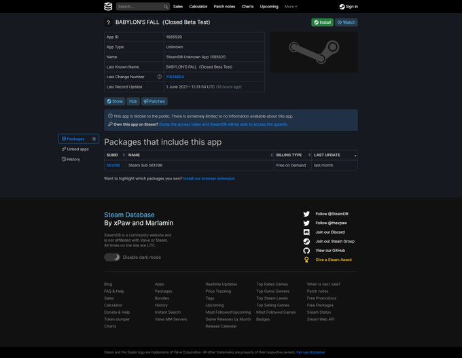The height and width of the screenshot is (358, 462).
Task: Click the Twitter icon for Follow @thexpaw
Action: click(x=306, y=223)
